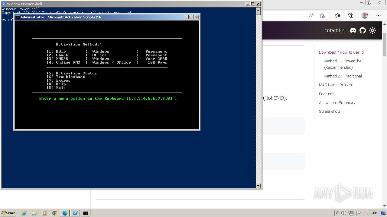
Task: Click Read aloud icon in Edge address bar
Action: [x=311, y=15]
